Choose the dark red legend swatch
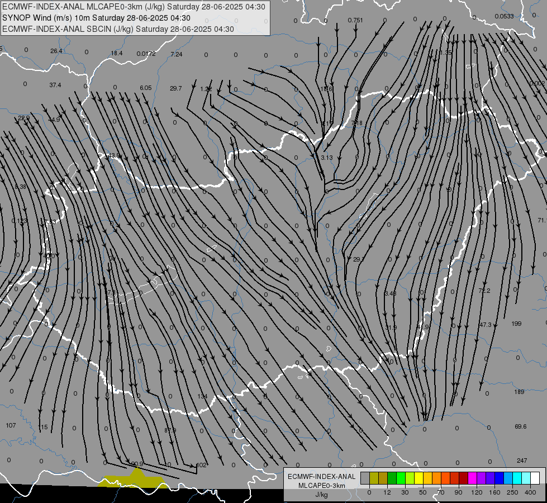Viewport: 547px width, 503px height. 463,478
